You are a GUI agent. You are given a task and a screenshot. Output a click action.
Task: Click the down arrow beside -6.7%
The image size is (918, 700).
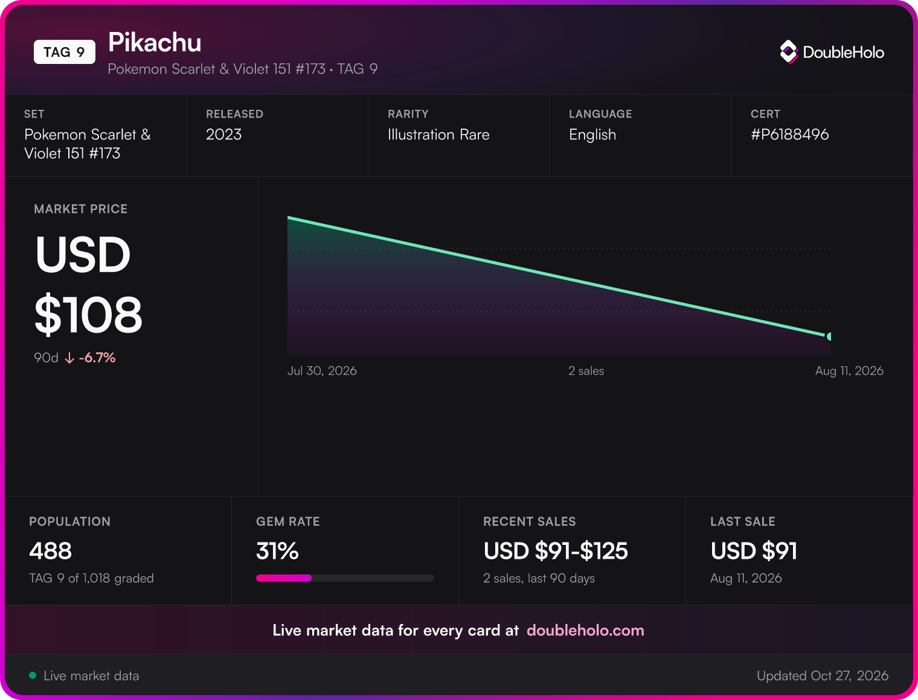click(x=69, y=358)
